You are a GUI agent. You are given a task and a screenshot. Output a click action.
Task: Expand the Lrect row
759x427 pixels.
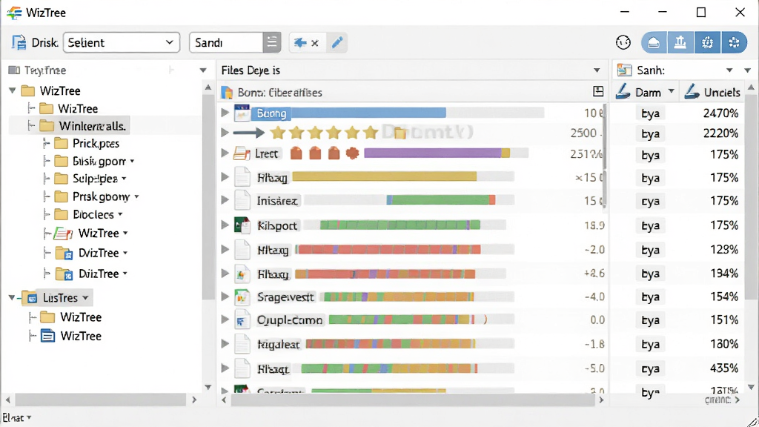(225, 153)
